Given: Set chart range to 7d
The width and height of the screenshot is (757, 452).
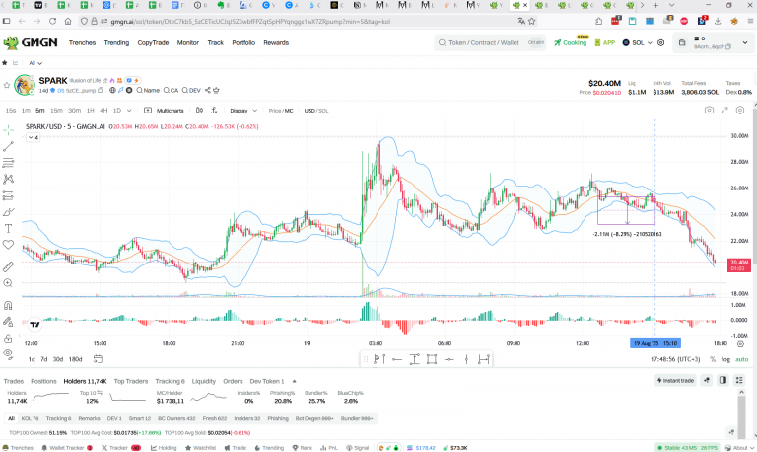Looking at the screenshot, I should point(44,359).
